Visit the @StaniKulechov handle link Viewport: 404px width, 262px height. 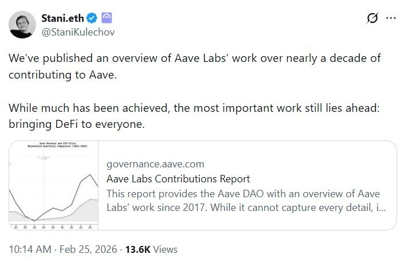[78, 32]
